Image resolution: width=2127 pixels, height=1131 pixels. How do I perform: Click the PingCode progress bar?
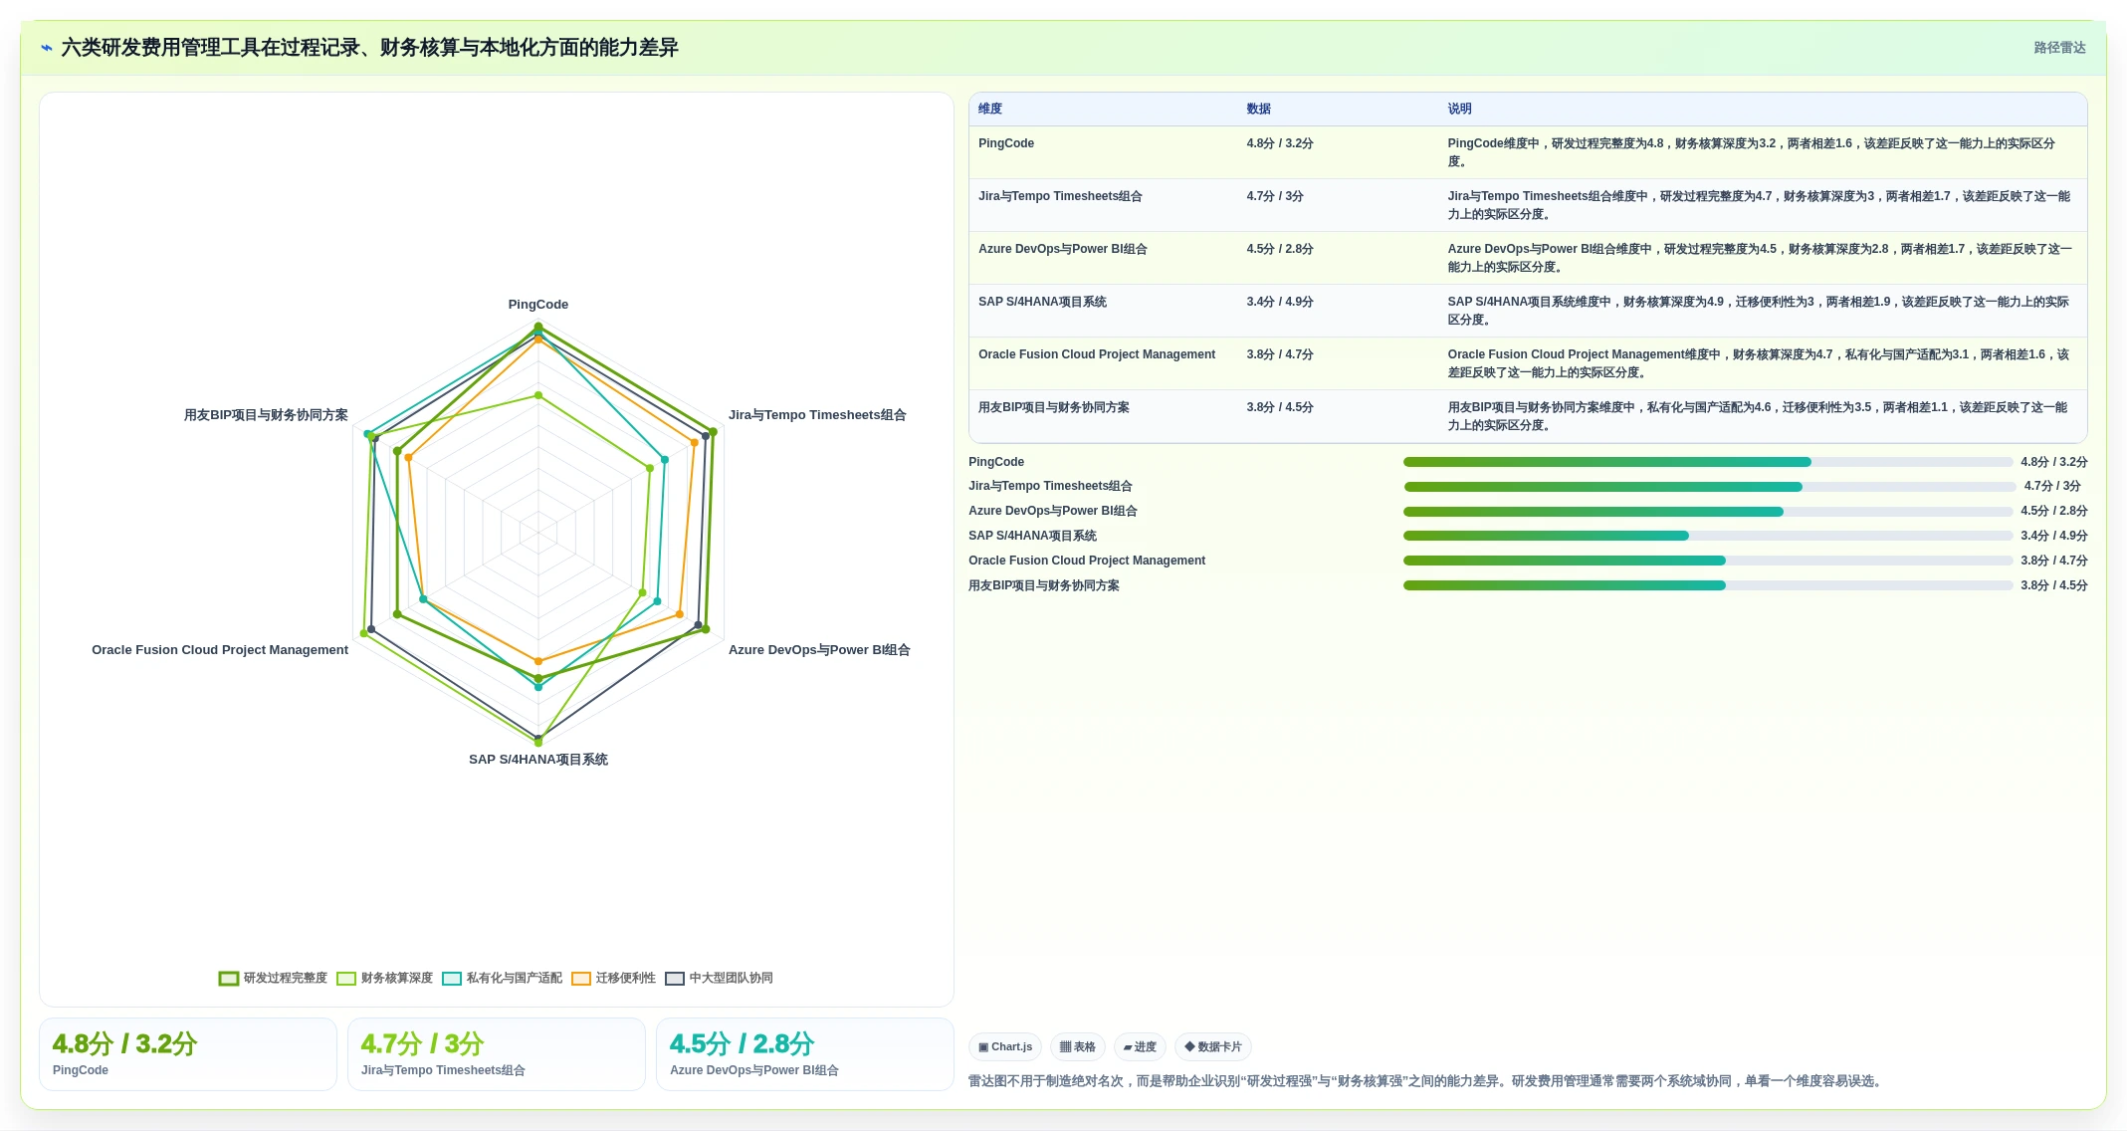point(1708,463)
